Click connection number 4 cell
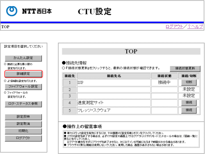Image resolution: width=205 pixels, height=154 pixels. point(70,103)
